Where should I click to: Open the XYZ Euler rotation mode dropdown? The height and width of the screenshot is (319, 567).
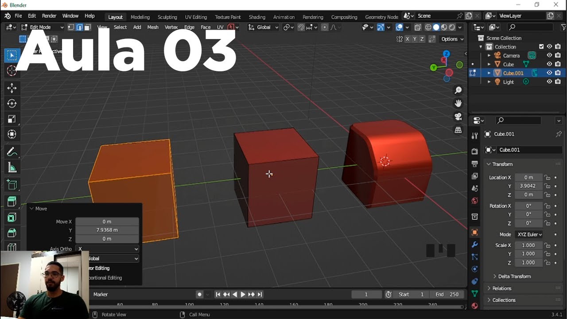pyautogui.click(x=529, y=234)
